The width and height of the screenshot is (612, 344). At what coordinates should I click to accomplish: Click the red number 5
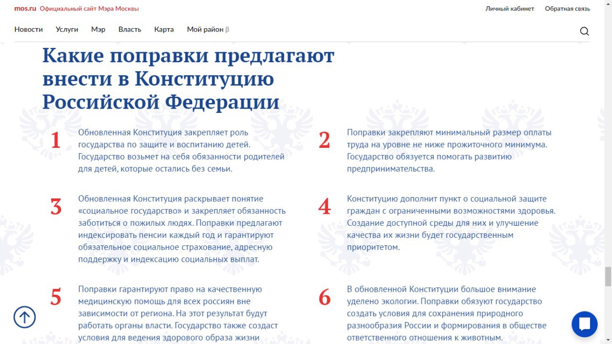point(56,298)
